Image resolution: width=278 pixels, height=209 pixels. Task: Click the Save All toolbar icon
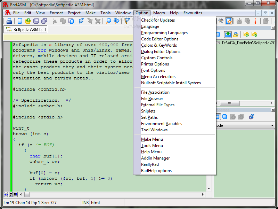pyautogui.click(x=44, y=21)
